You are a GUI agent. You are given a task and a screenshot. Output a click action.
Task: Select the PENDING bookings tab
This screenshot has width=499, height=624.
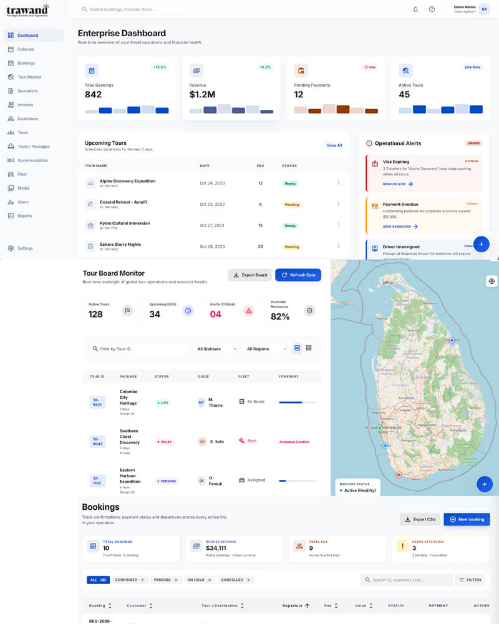[x=167, y=580]
